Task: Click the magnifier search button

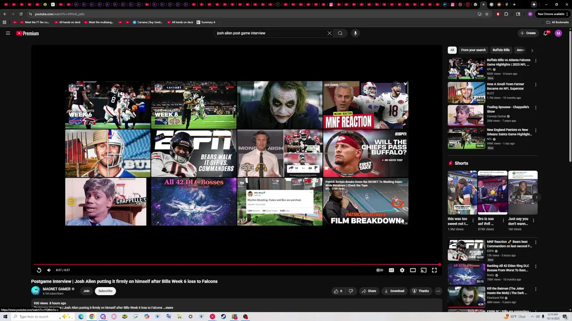Action: [340, 33]
